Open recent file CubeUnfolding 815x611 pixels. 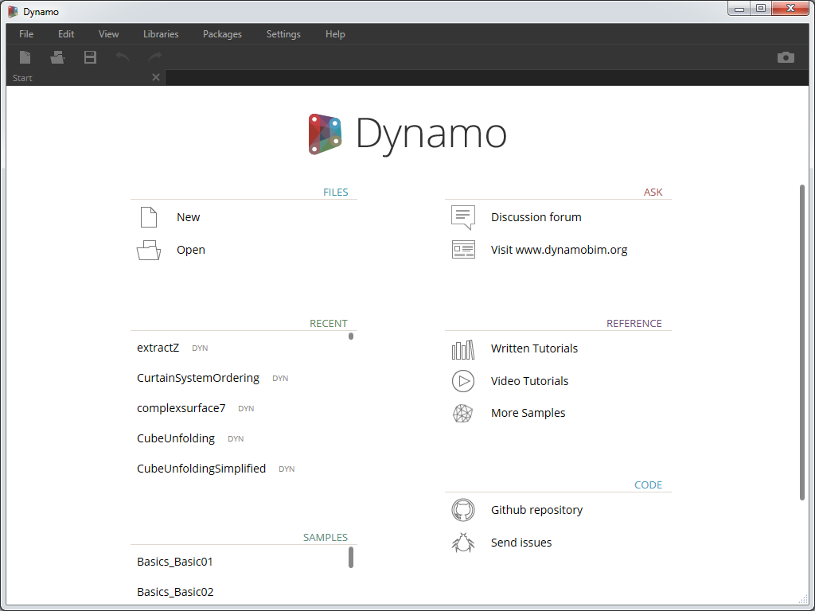(176, 438)
